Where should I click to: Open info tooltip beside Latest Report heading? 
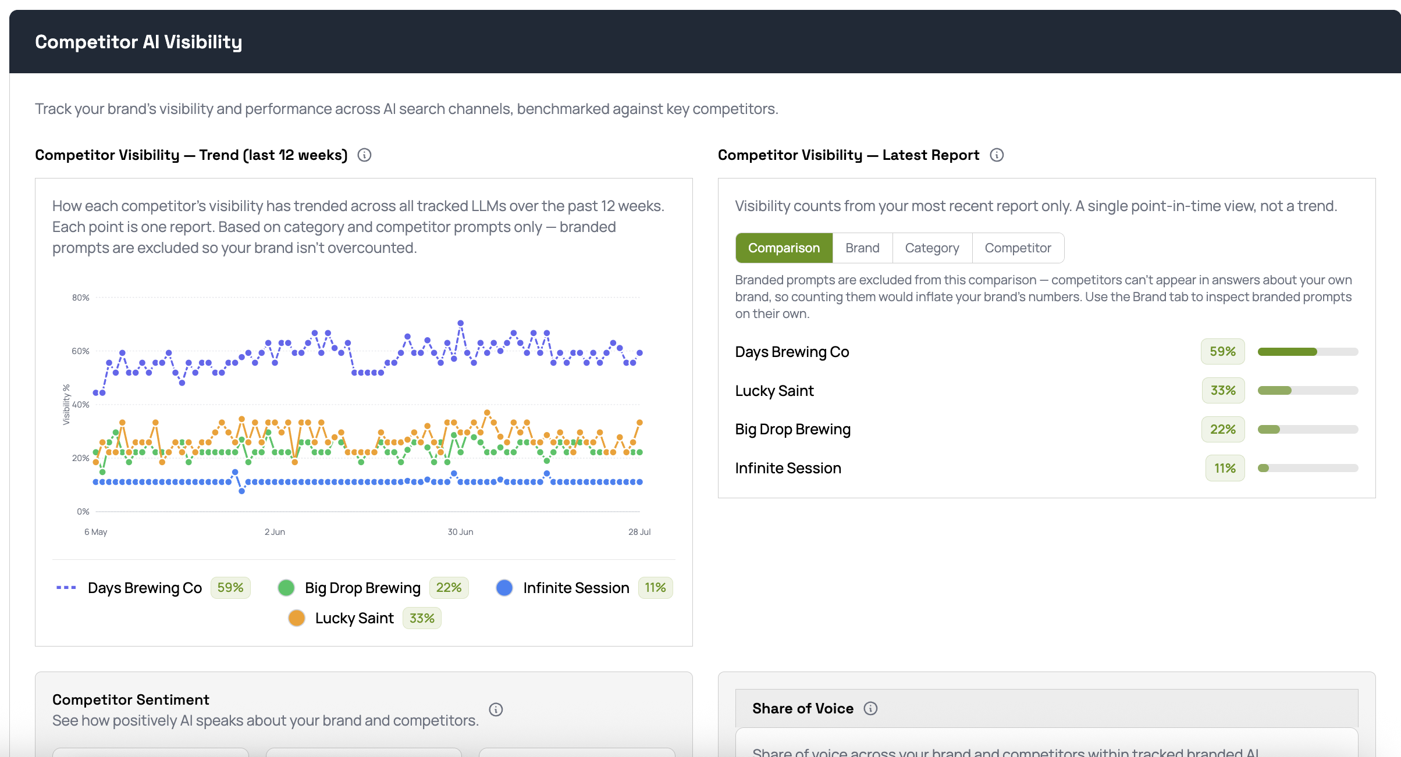(x=997, y=155)
